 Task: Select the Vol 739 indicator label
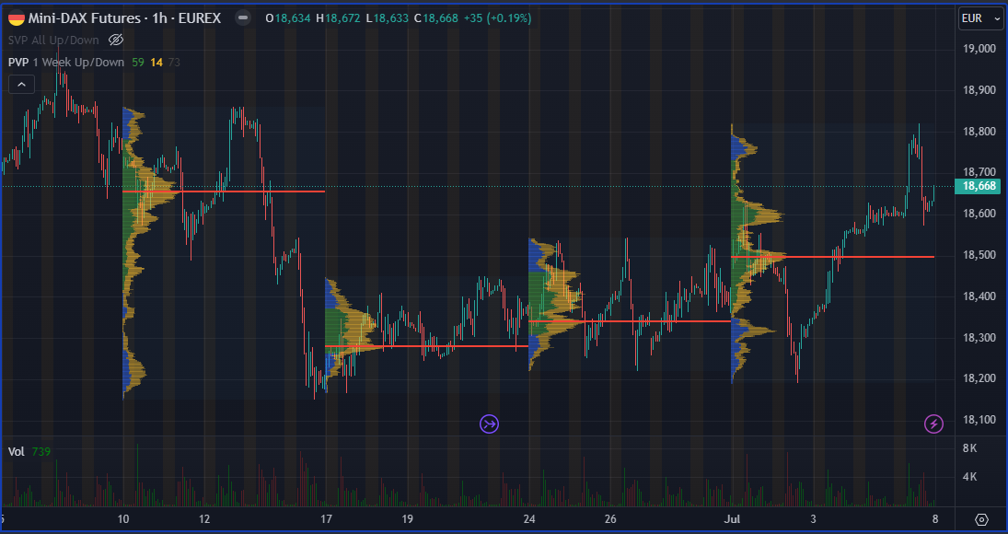click(29, 452)
